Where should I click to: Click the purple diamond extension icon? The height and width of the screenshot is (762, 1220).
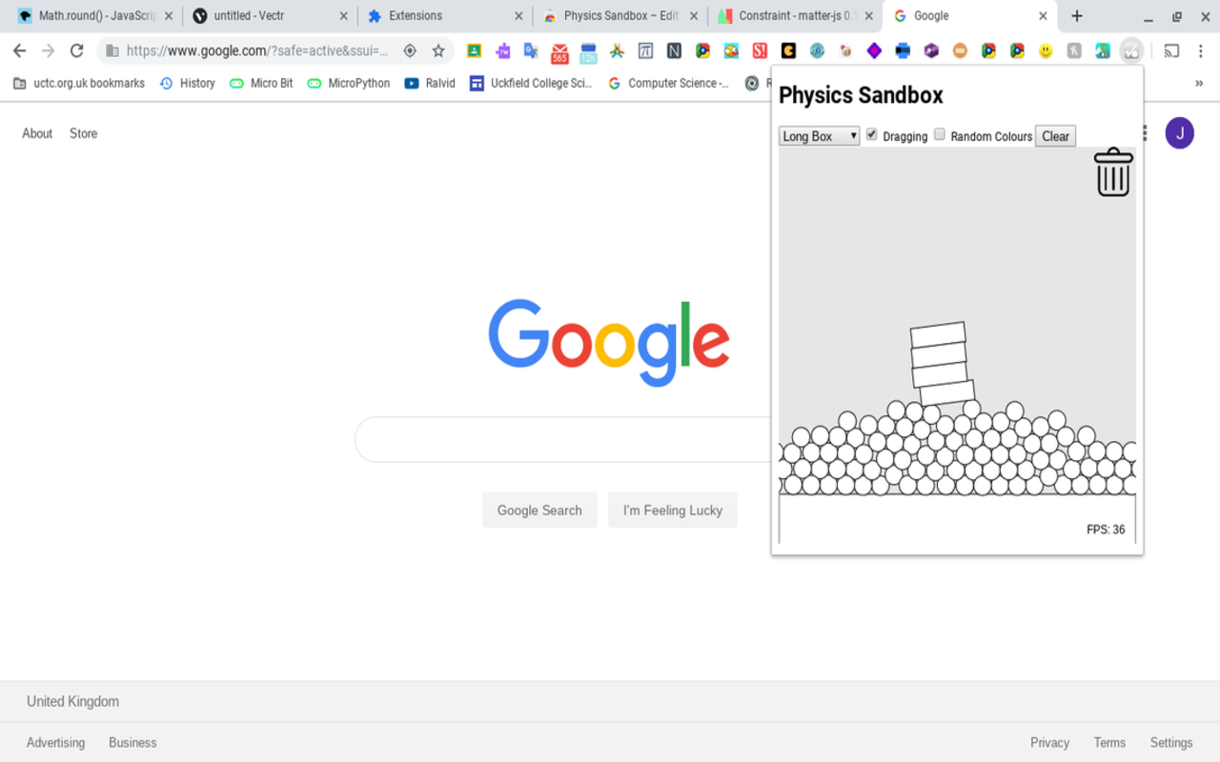(x=874, y=51)
